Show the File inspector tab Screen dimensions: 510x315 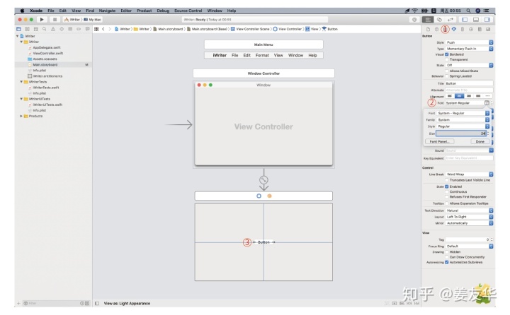[428, 29]
